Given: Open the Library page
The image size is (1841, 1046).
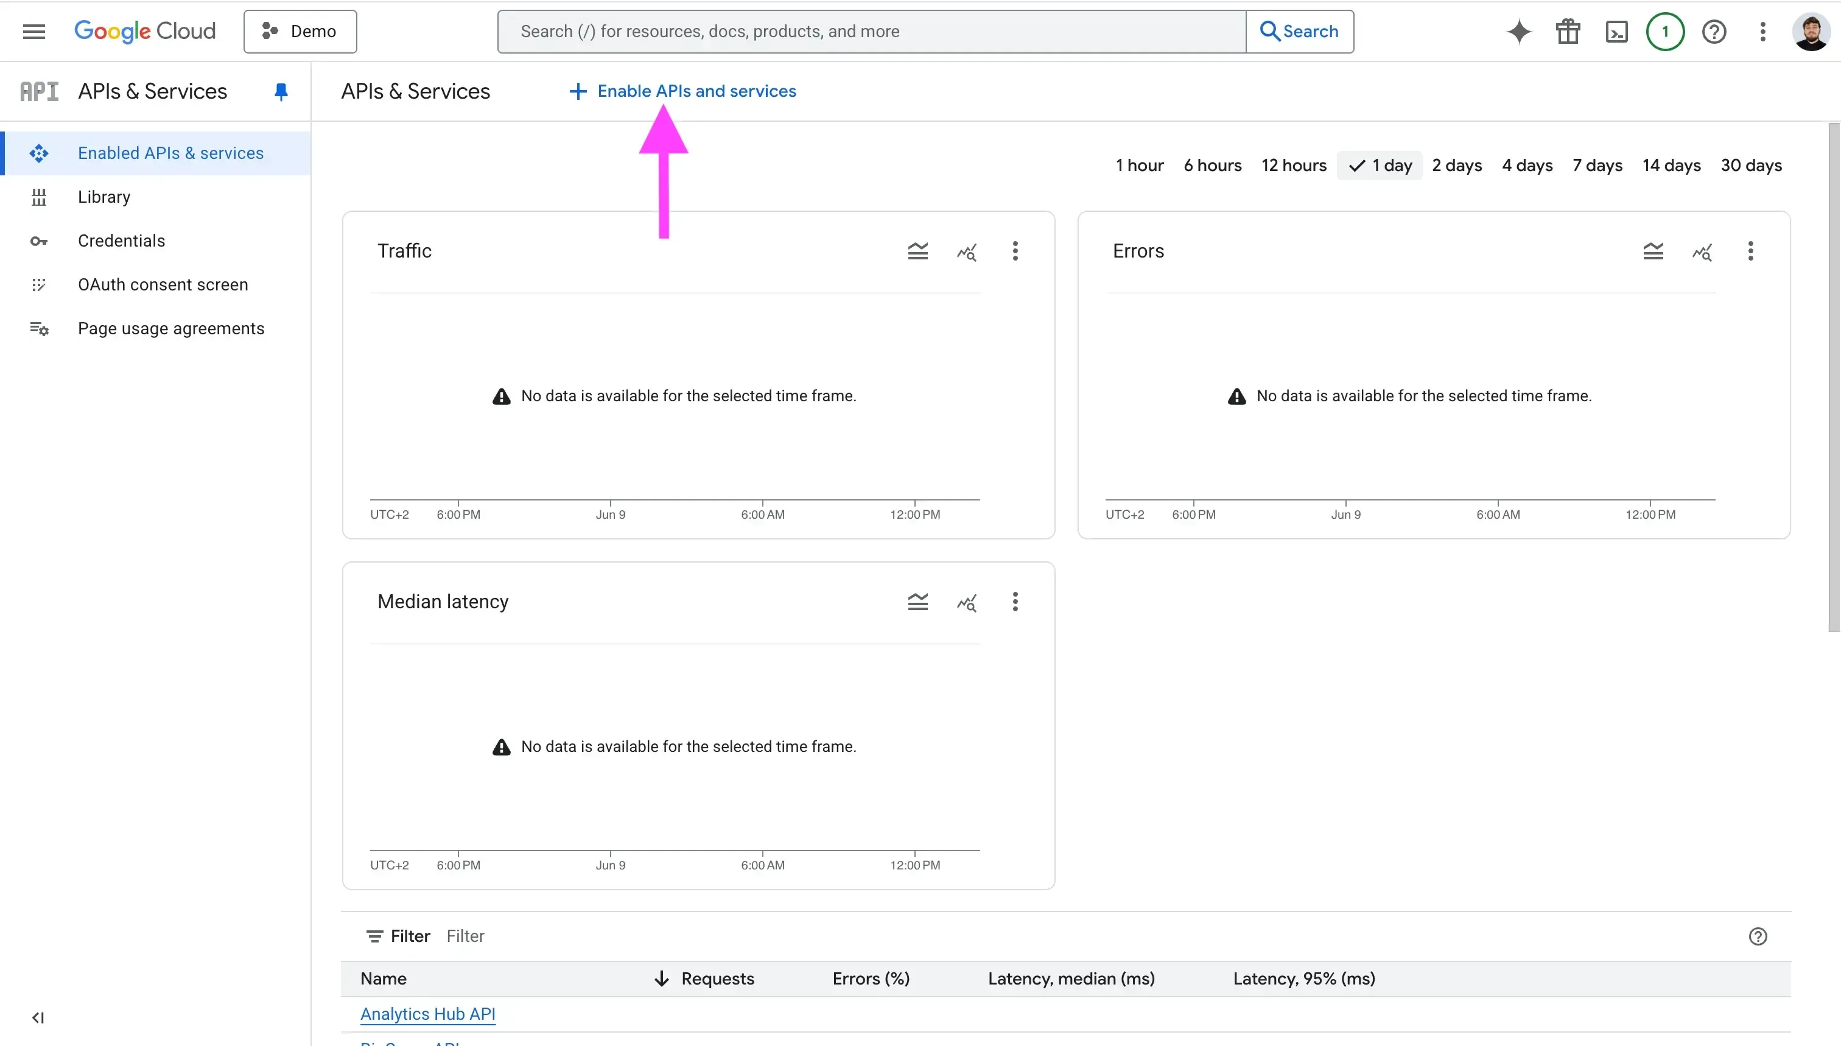Looking at the screenshot, I should pos(104,197).
